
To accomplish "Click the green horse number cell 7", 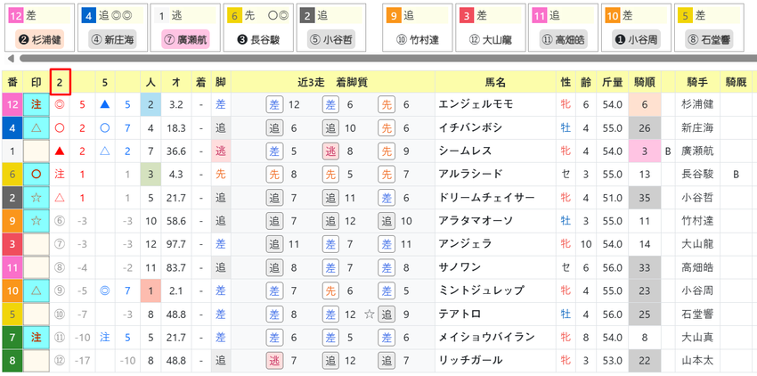I will click(x=12, y=337).
